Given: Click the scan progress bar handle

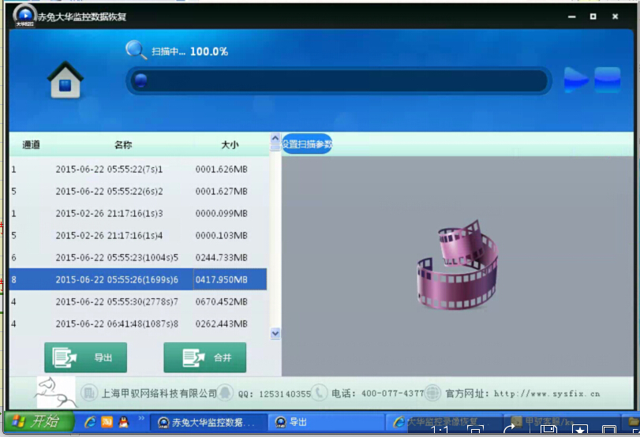Looking at the screenshot, I should (140, 80).
